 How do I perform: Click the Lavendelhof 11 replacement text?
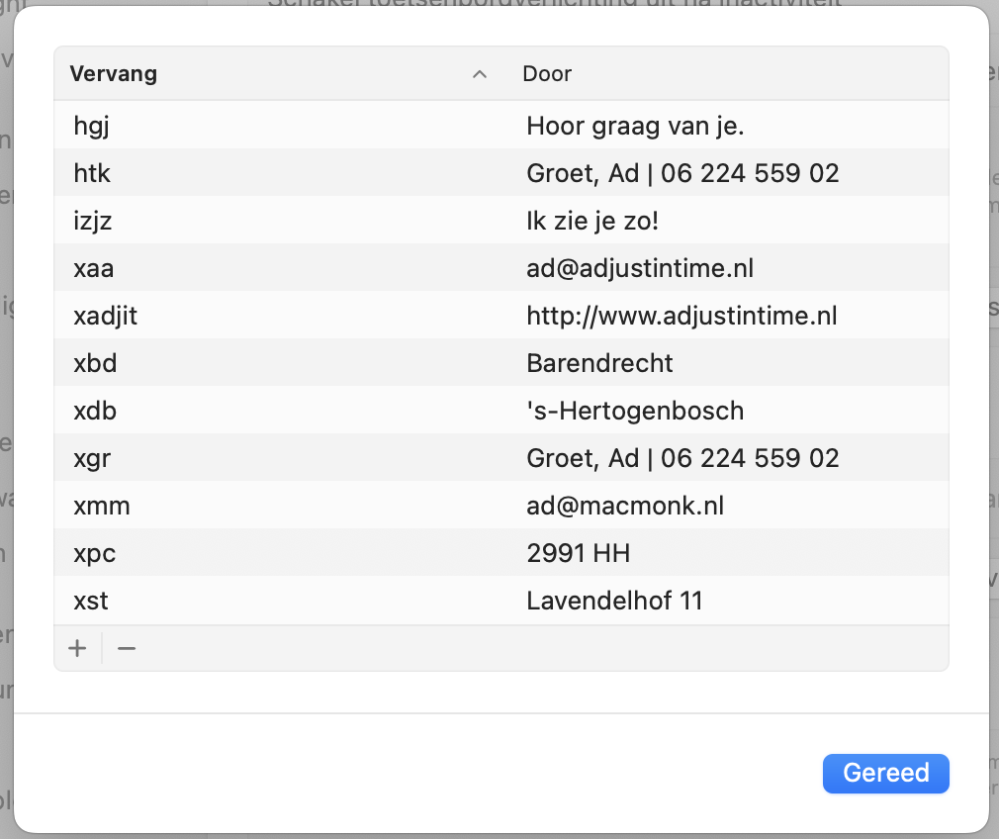click(614, 601)
